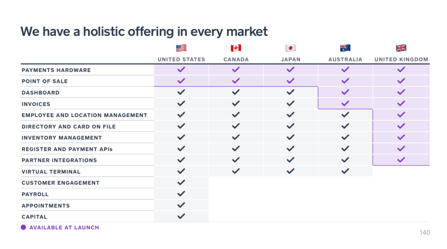447x249 pixels.
Task: Click the purple Available at Launch dot
Action: pyautogui.click(x=23, y=228)
